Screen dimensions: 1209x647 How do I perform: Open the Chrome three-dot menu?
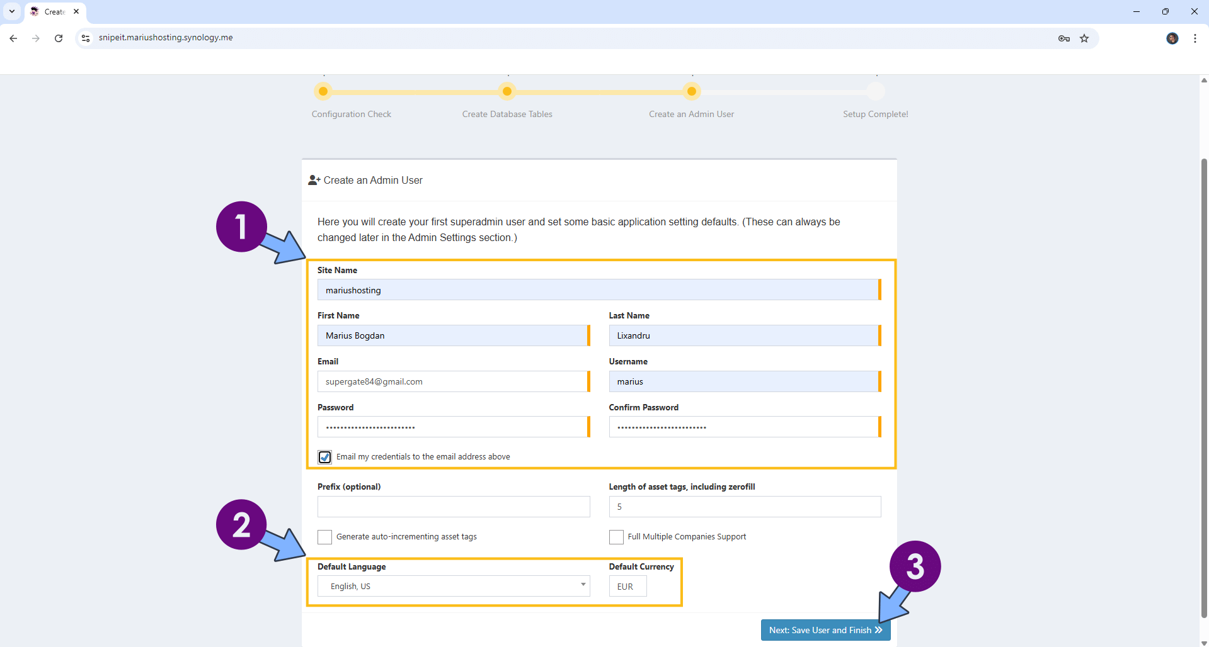[x=1195, y=38]
